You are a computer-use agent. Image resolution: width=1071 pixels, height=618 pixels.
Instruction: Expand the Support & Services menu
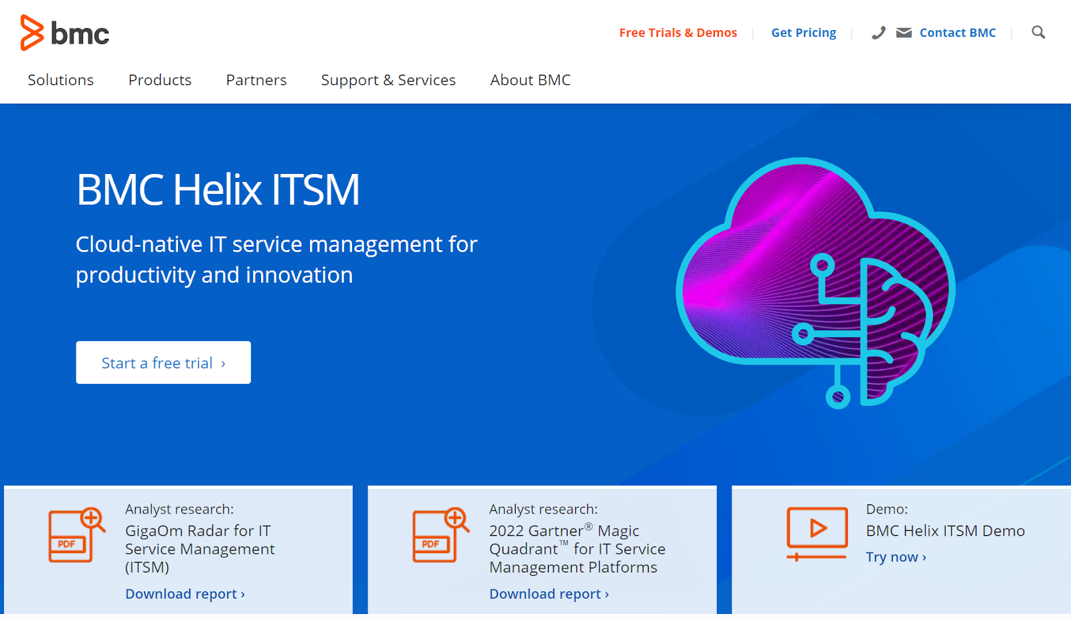388,80
